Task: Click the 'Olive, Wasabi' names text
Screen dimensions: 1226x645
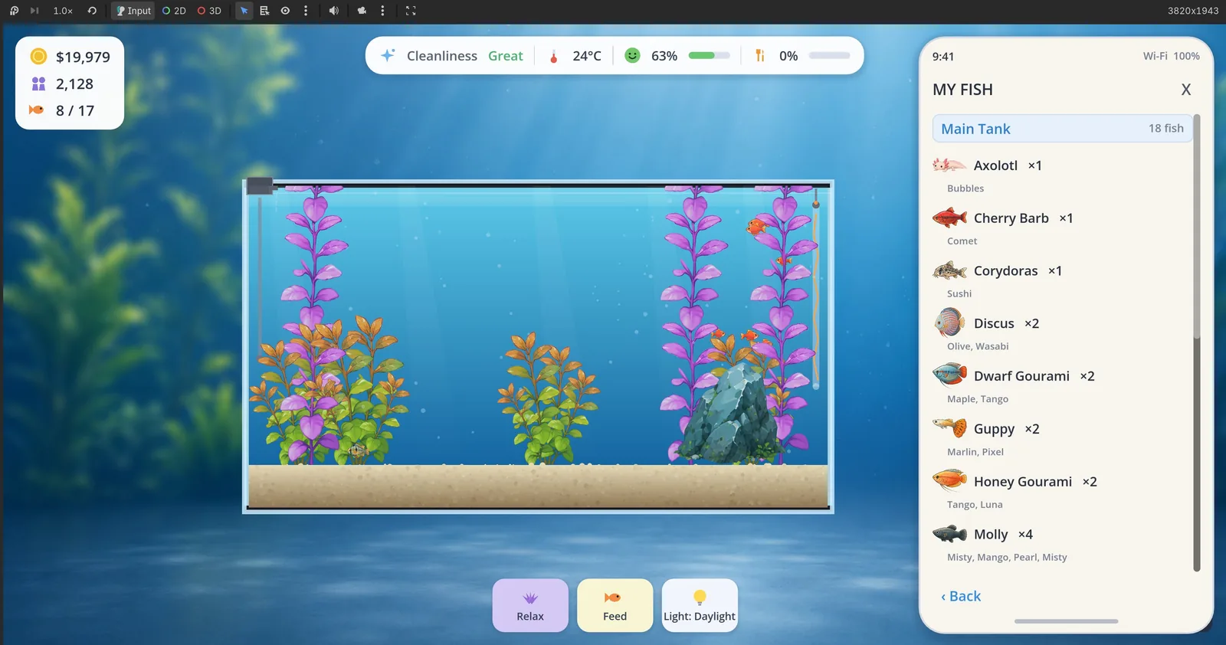Action: [978, 346]
